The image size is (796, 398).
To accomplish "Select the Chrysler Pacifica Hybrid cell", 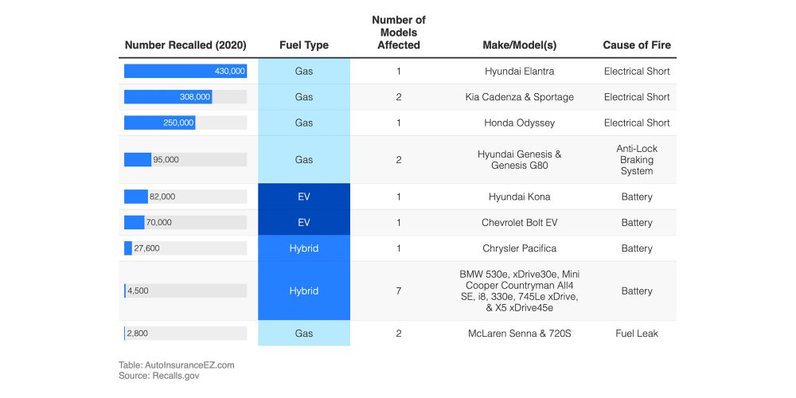I will [x=303, y=248].
